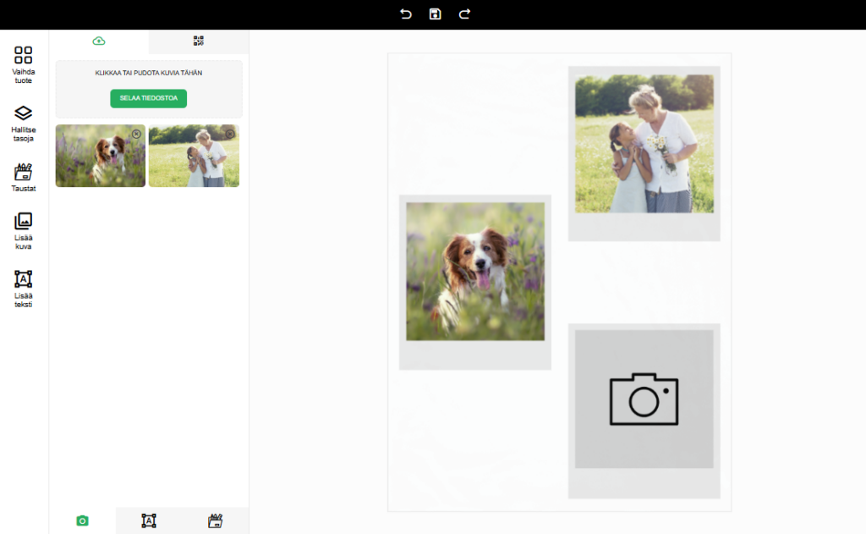This screenshot has height=534, width=866.
Task: Click the save disk icon
Action: pyautogui.click(x=435, y=14)
